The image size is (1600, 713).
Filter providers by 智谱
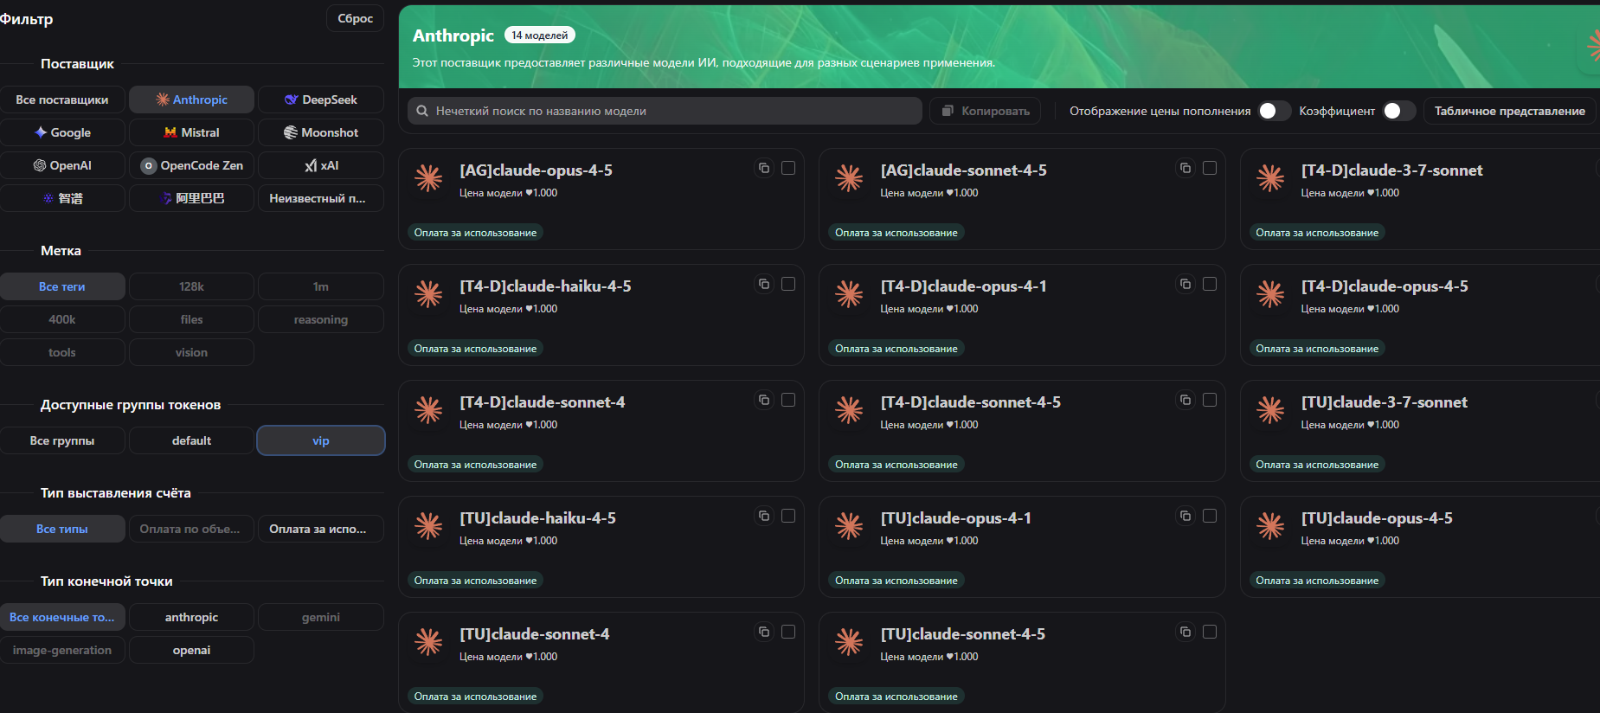click(62, 198)
